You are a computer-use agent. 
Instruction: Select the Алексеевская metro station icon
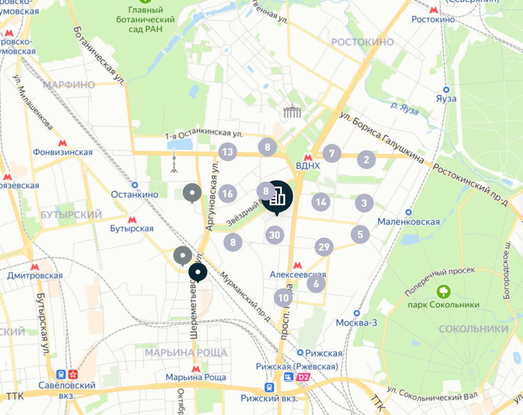click(297, 265)
